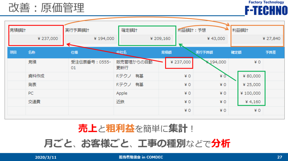Click the slide title 改善：原価管理
Image resolution: width=288 pixels, height=161 pixels.
tap(46, 8)
